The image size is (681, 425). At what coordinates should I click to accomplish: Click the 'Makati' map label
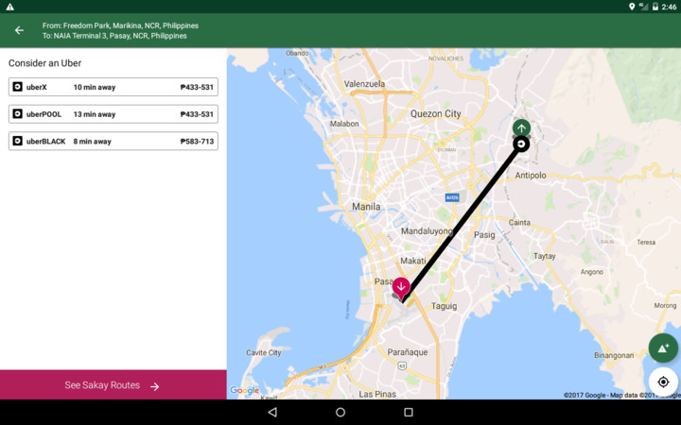[412, 261]
